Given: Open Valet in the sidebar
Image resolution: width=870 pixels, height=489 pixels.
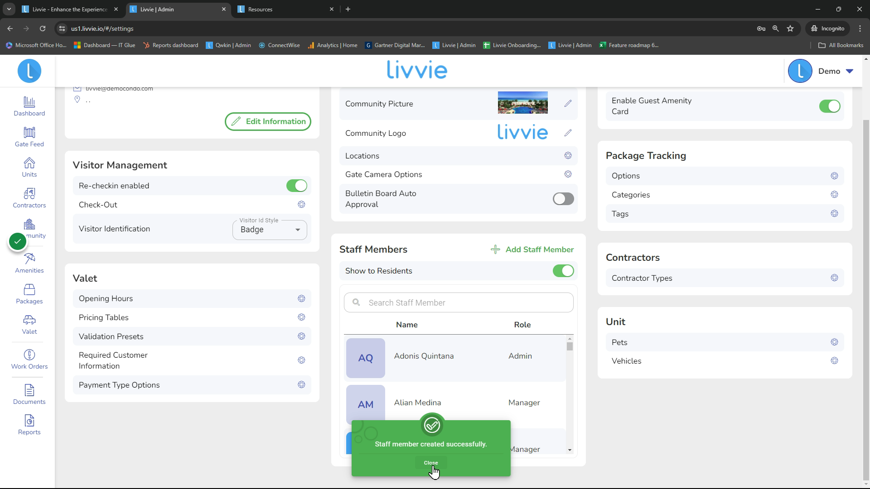Looking at the screenshot, I should (x=29, y=325).
